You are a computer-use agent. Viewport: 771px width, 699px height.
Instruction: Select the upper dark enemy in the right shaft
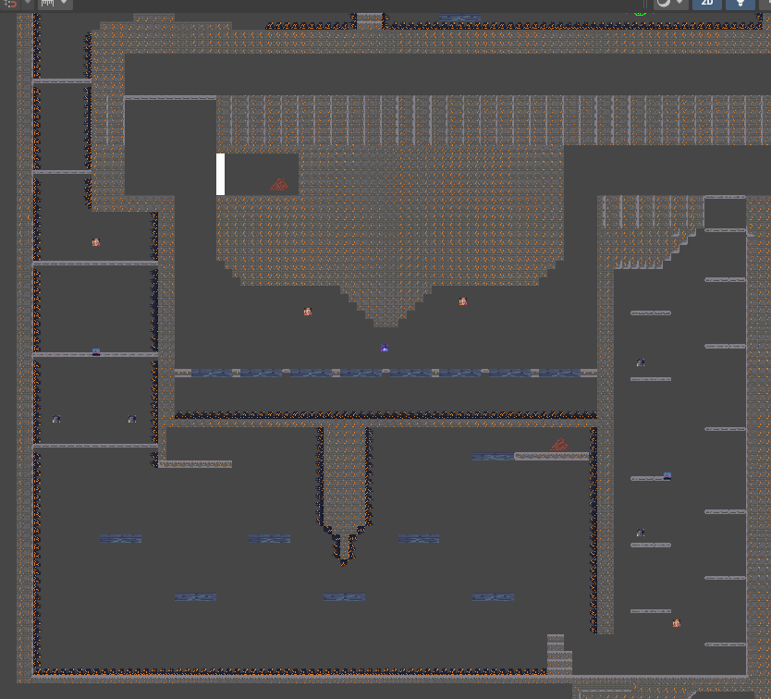coord(641,362)
